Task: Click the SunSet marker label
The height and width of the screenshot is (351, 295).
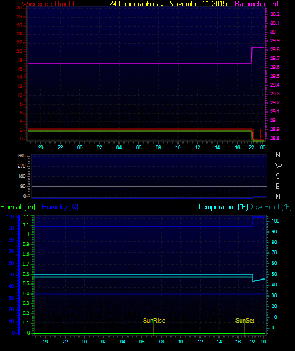Action: coord(245,321)
